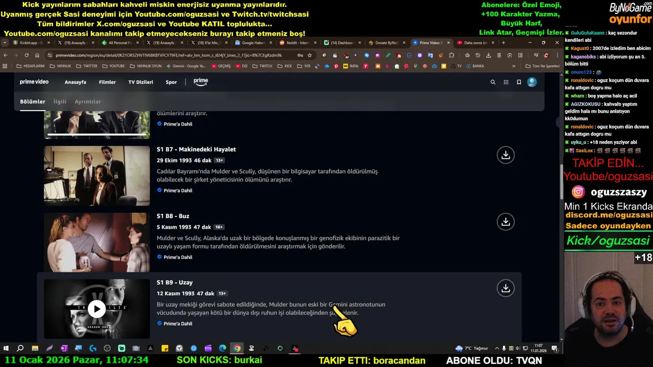Open the Prime logo link in navigation
This screenshot has height=367, width=653.
200,82
